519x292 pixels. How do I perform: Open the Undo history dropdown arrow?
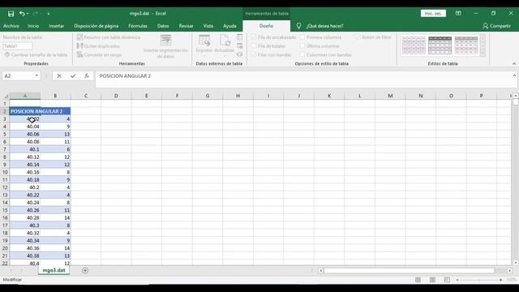(x=28, y=14)
